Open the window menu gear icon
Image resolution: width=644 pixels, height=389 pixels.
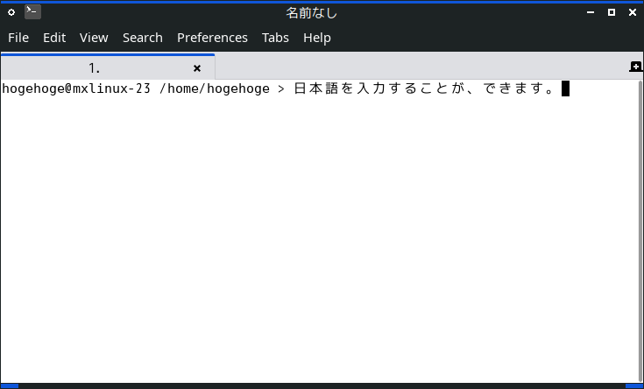click(11, 12)
